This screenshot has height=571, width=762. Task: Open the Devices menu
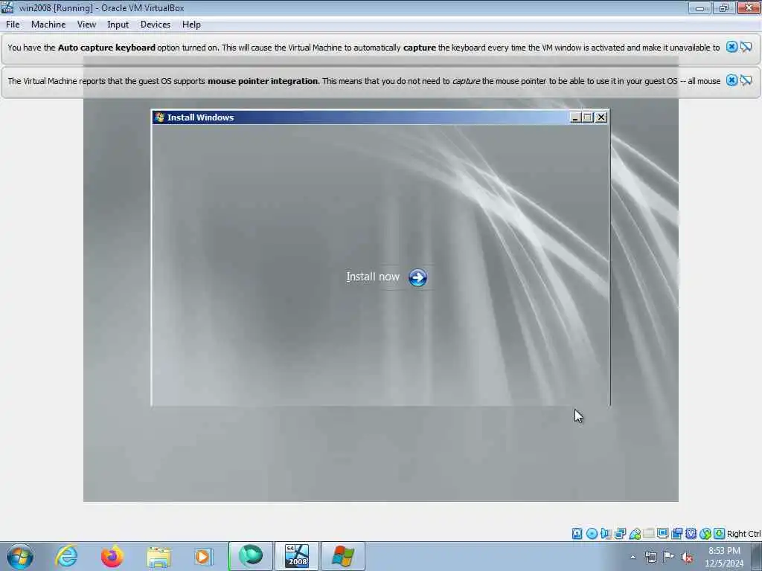click(x=155, y=25)
